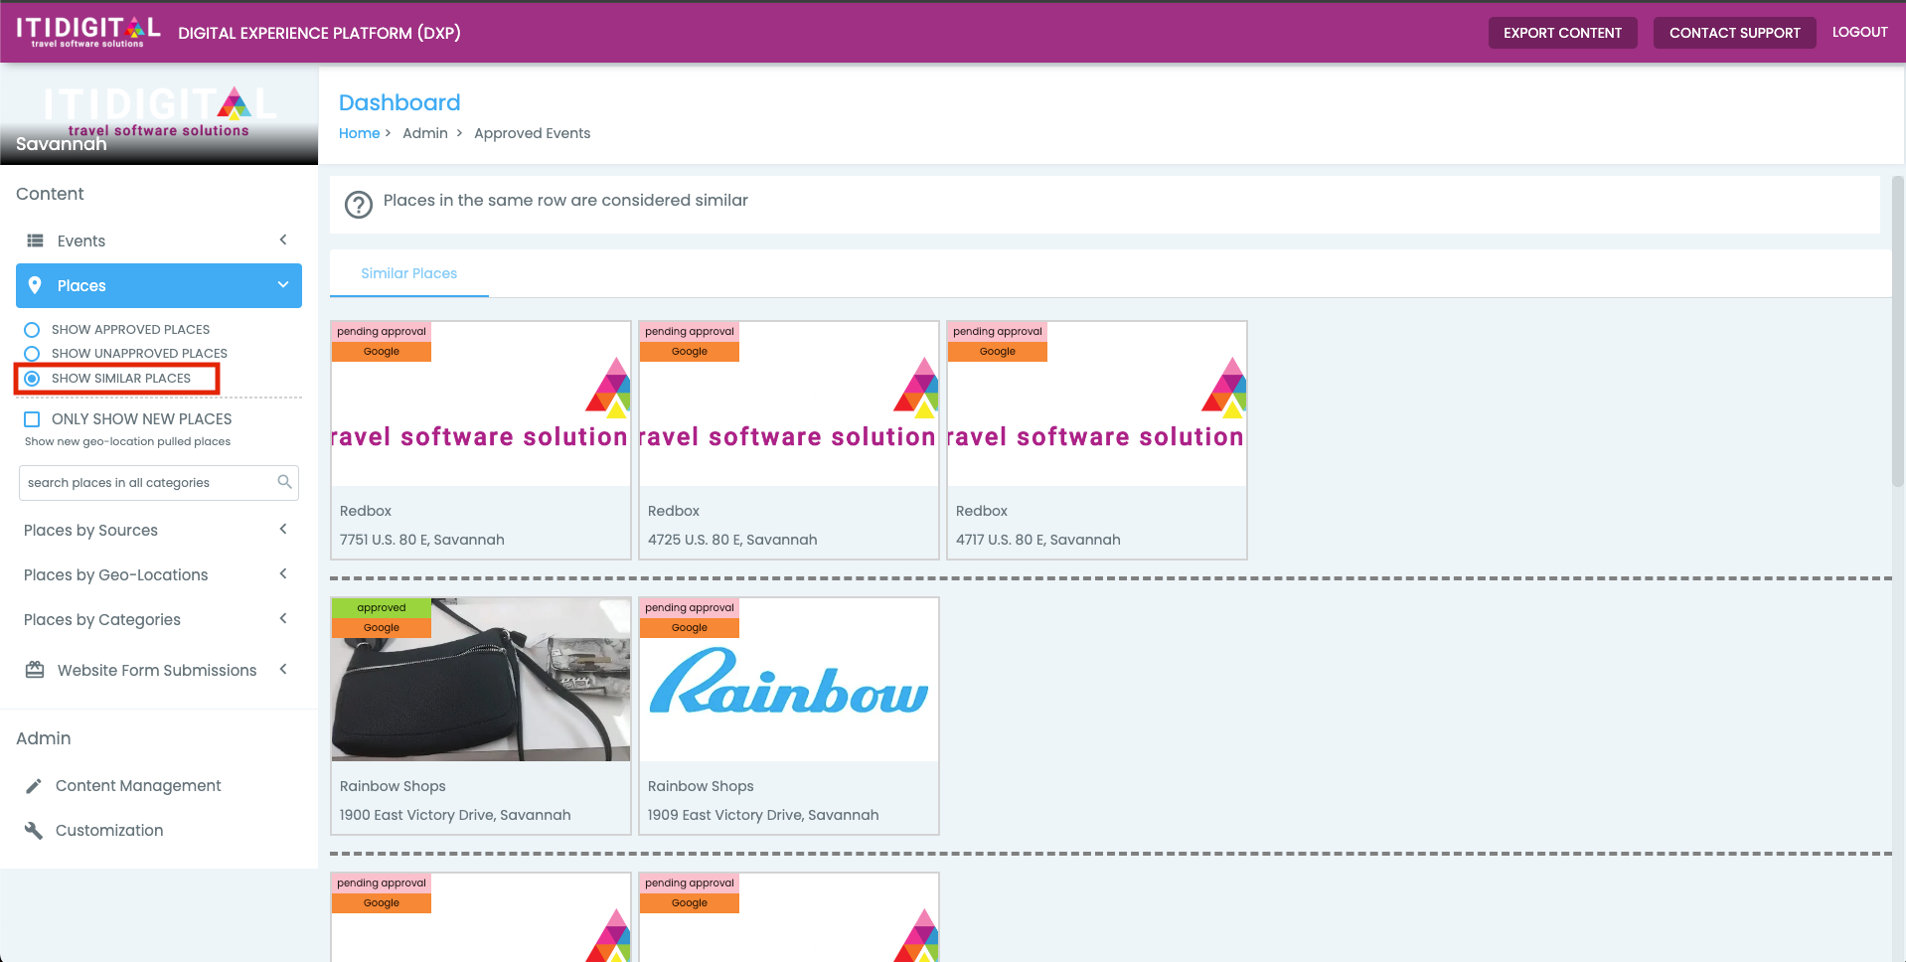Open Places by Categories menu
The image size is (1906, 962).
pyautogui.click(x=159, y=619)
